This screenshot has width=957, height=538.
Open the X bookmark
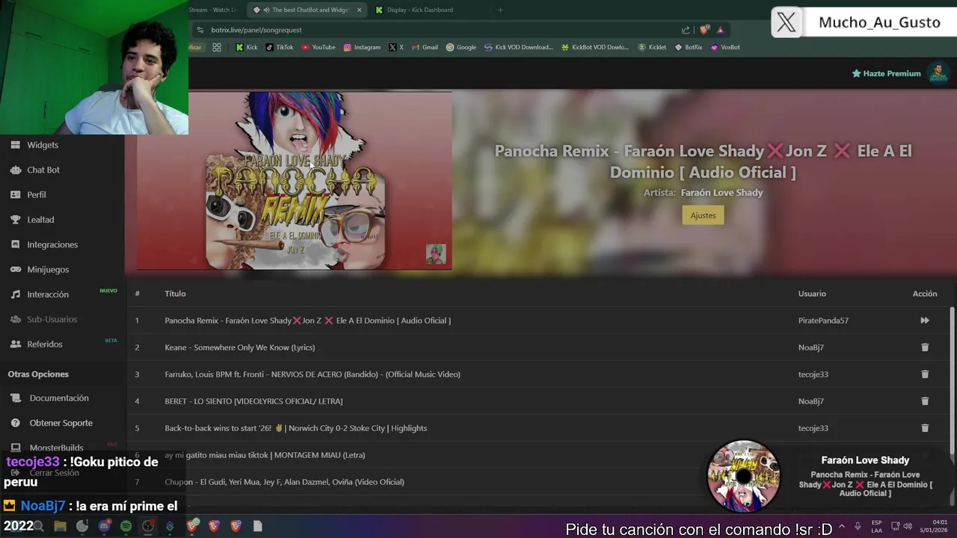click(x=396, y=47)
